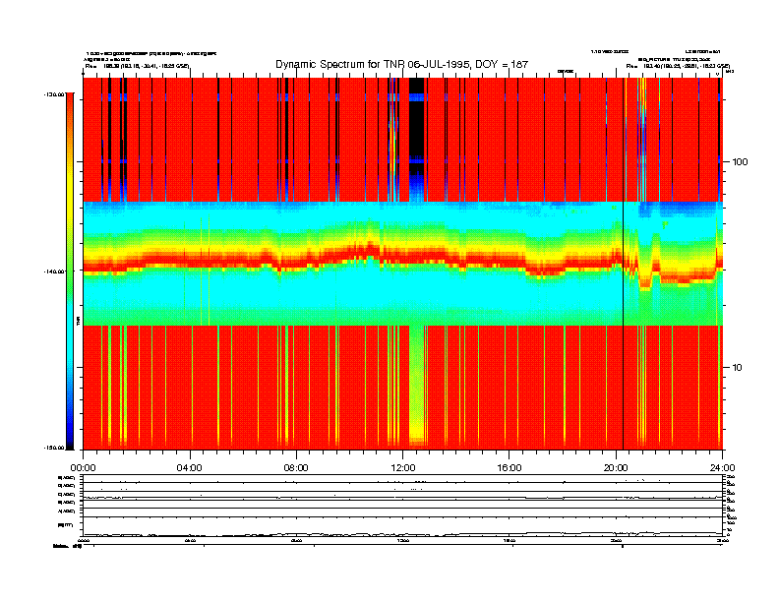
Task: Click the 100 frequency axis label
Action: point(740,162)
